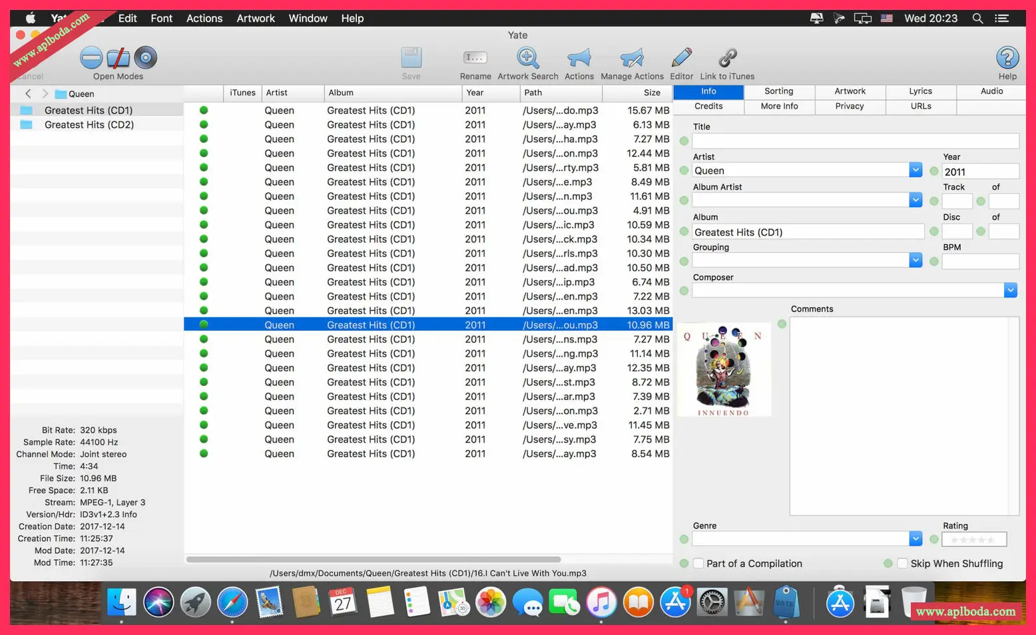
Task: Expand the Composer dropdown arrow
Action: pos(1010,290)
